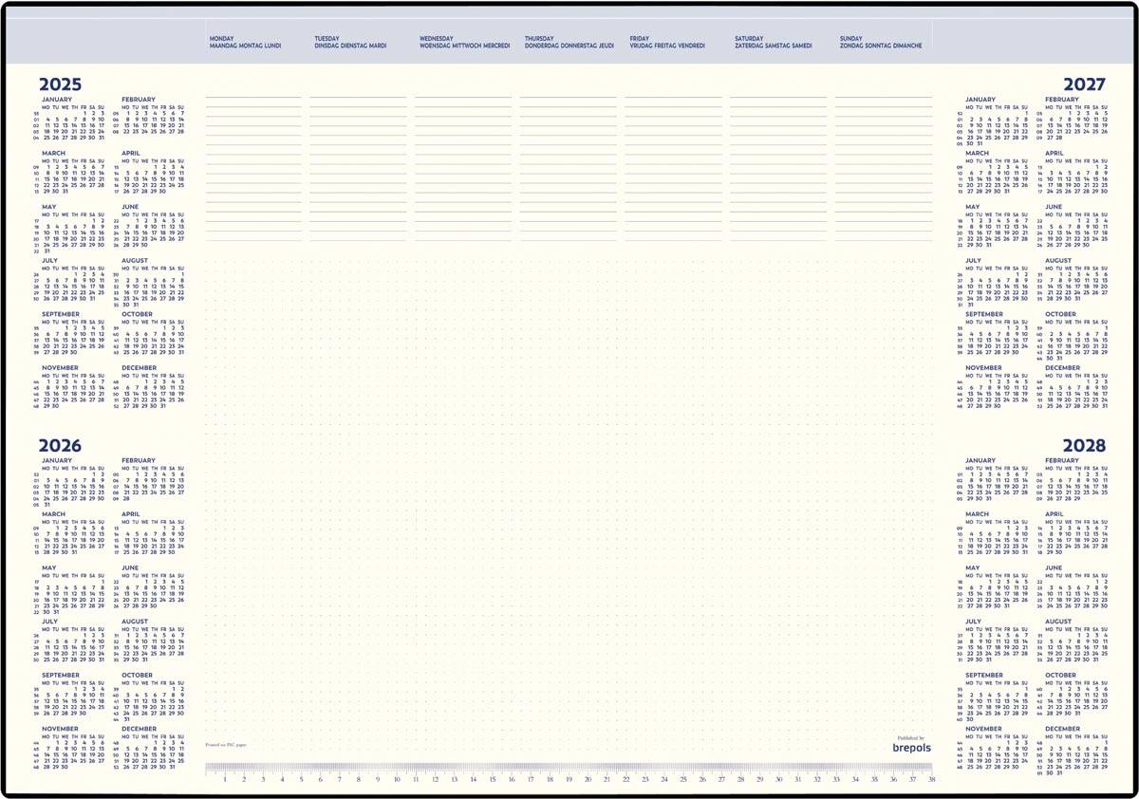The width and height of the screenshot is (1139, 799).
Task: Click the number 1 on the bottom ruler
Action: point(225,780)
